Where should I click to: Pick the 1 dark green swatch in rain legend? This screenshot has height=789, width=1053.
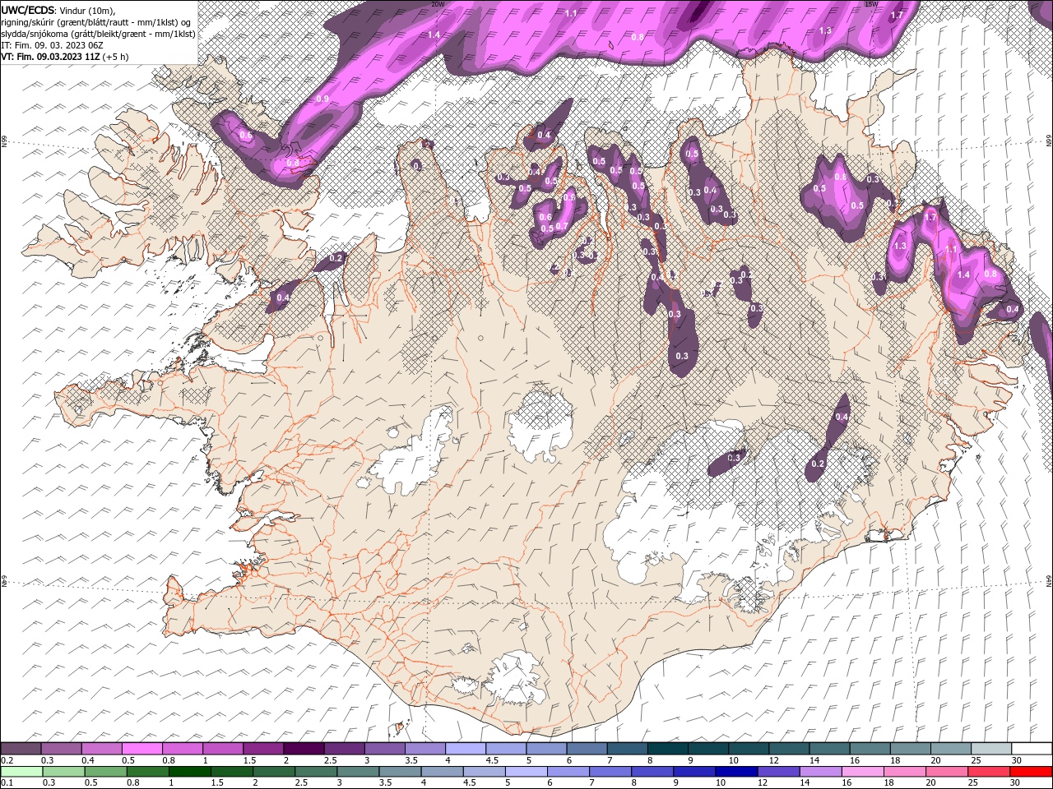point(190,772)
